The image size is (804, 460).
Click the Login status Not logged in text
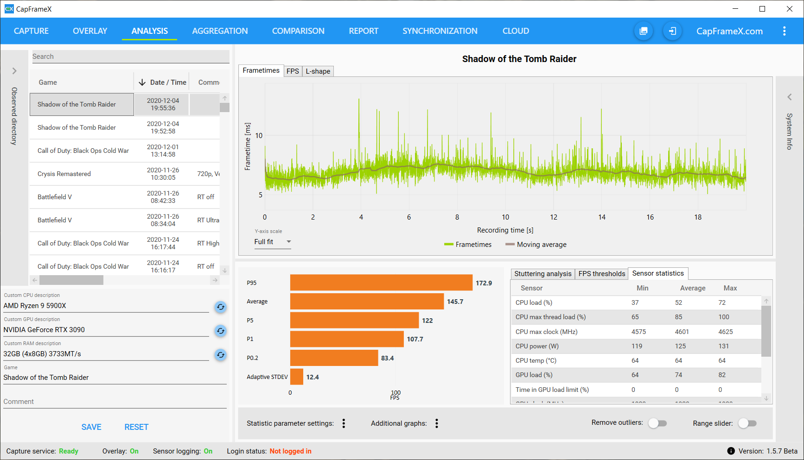click(291, 451)
